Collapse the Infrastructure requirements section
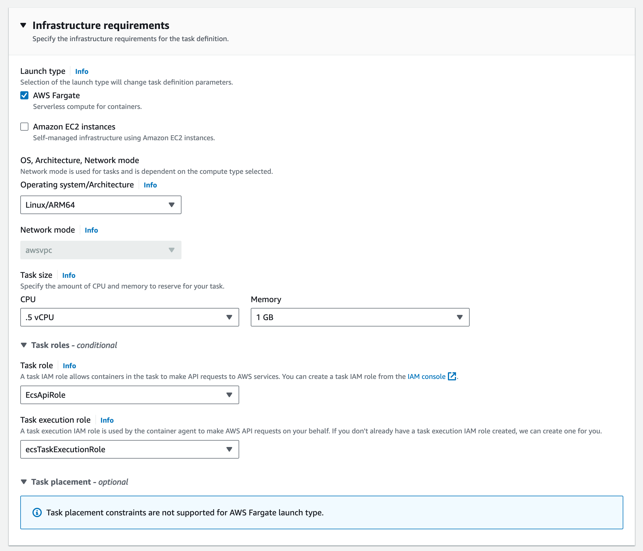 [x=23, y=25]
